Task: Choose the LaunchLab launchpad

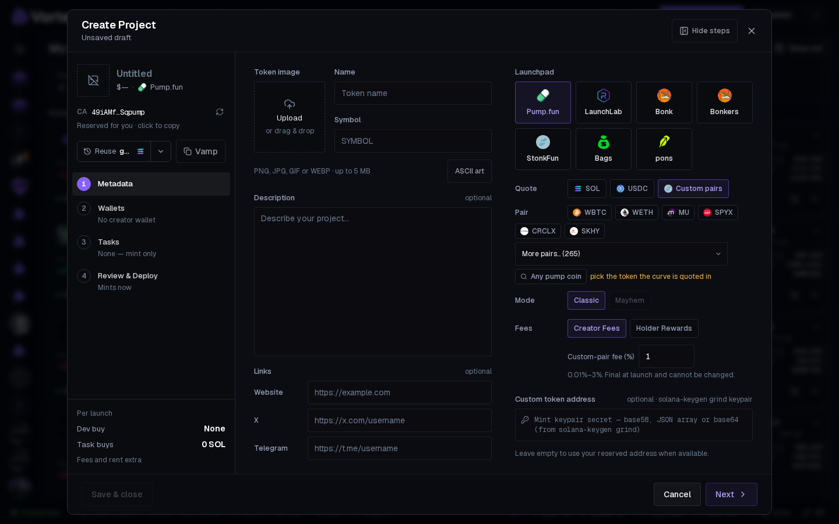Action: (x=604, y=102)
